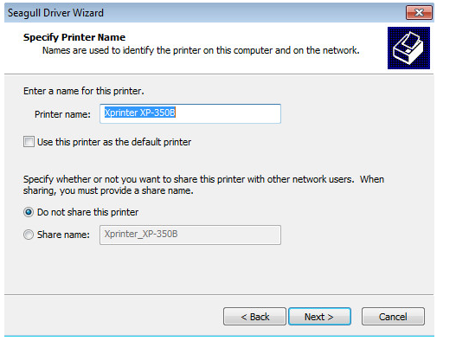The height and width of the screenshot is (341, 456).
Task: Select the 'Do not share this printer' radio button
Action: point(29,212)
